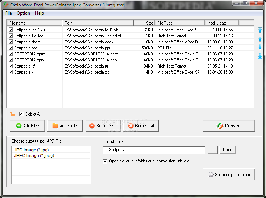Uncheck Softpedia test1.xls checkbox
The image size is (266, 198).
point(11,30)
